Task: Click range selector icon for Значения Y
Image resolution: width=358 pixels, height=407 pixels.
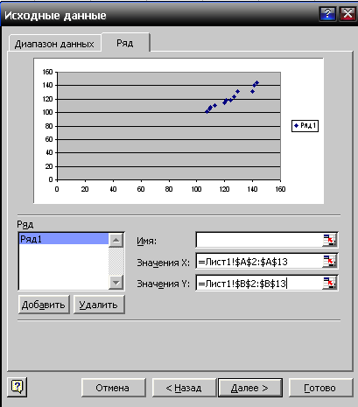Action: 329,283
